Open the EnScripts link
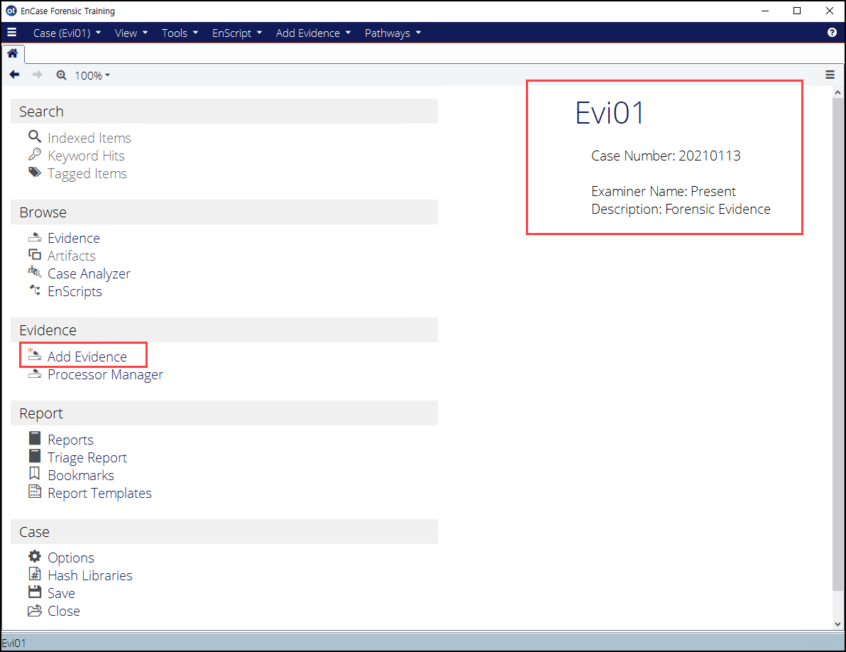846x652 pixels. tap(75, 291)
